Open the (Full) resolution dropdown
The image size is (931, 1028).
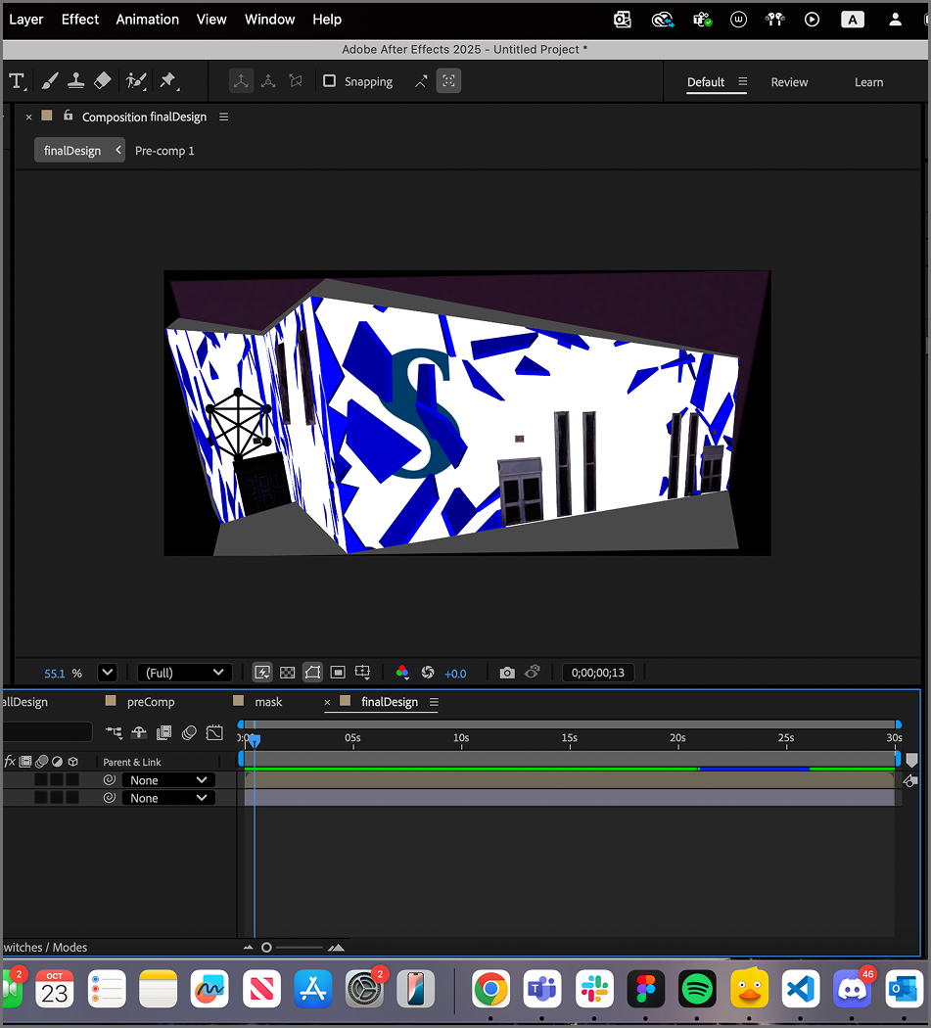(x=184, y=673)
